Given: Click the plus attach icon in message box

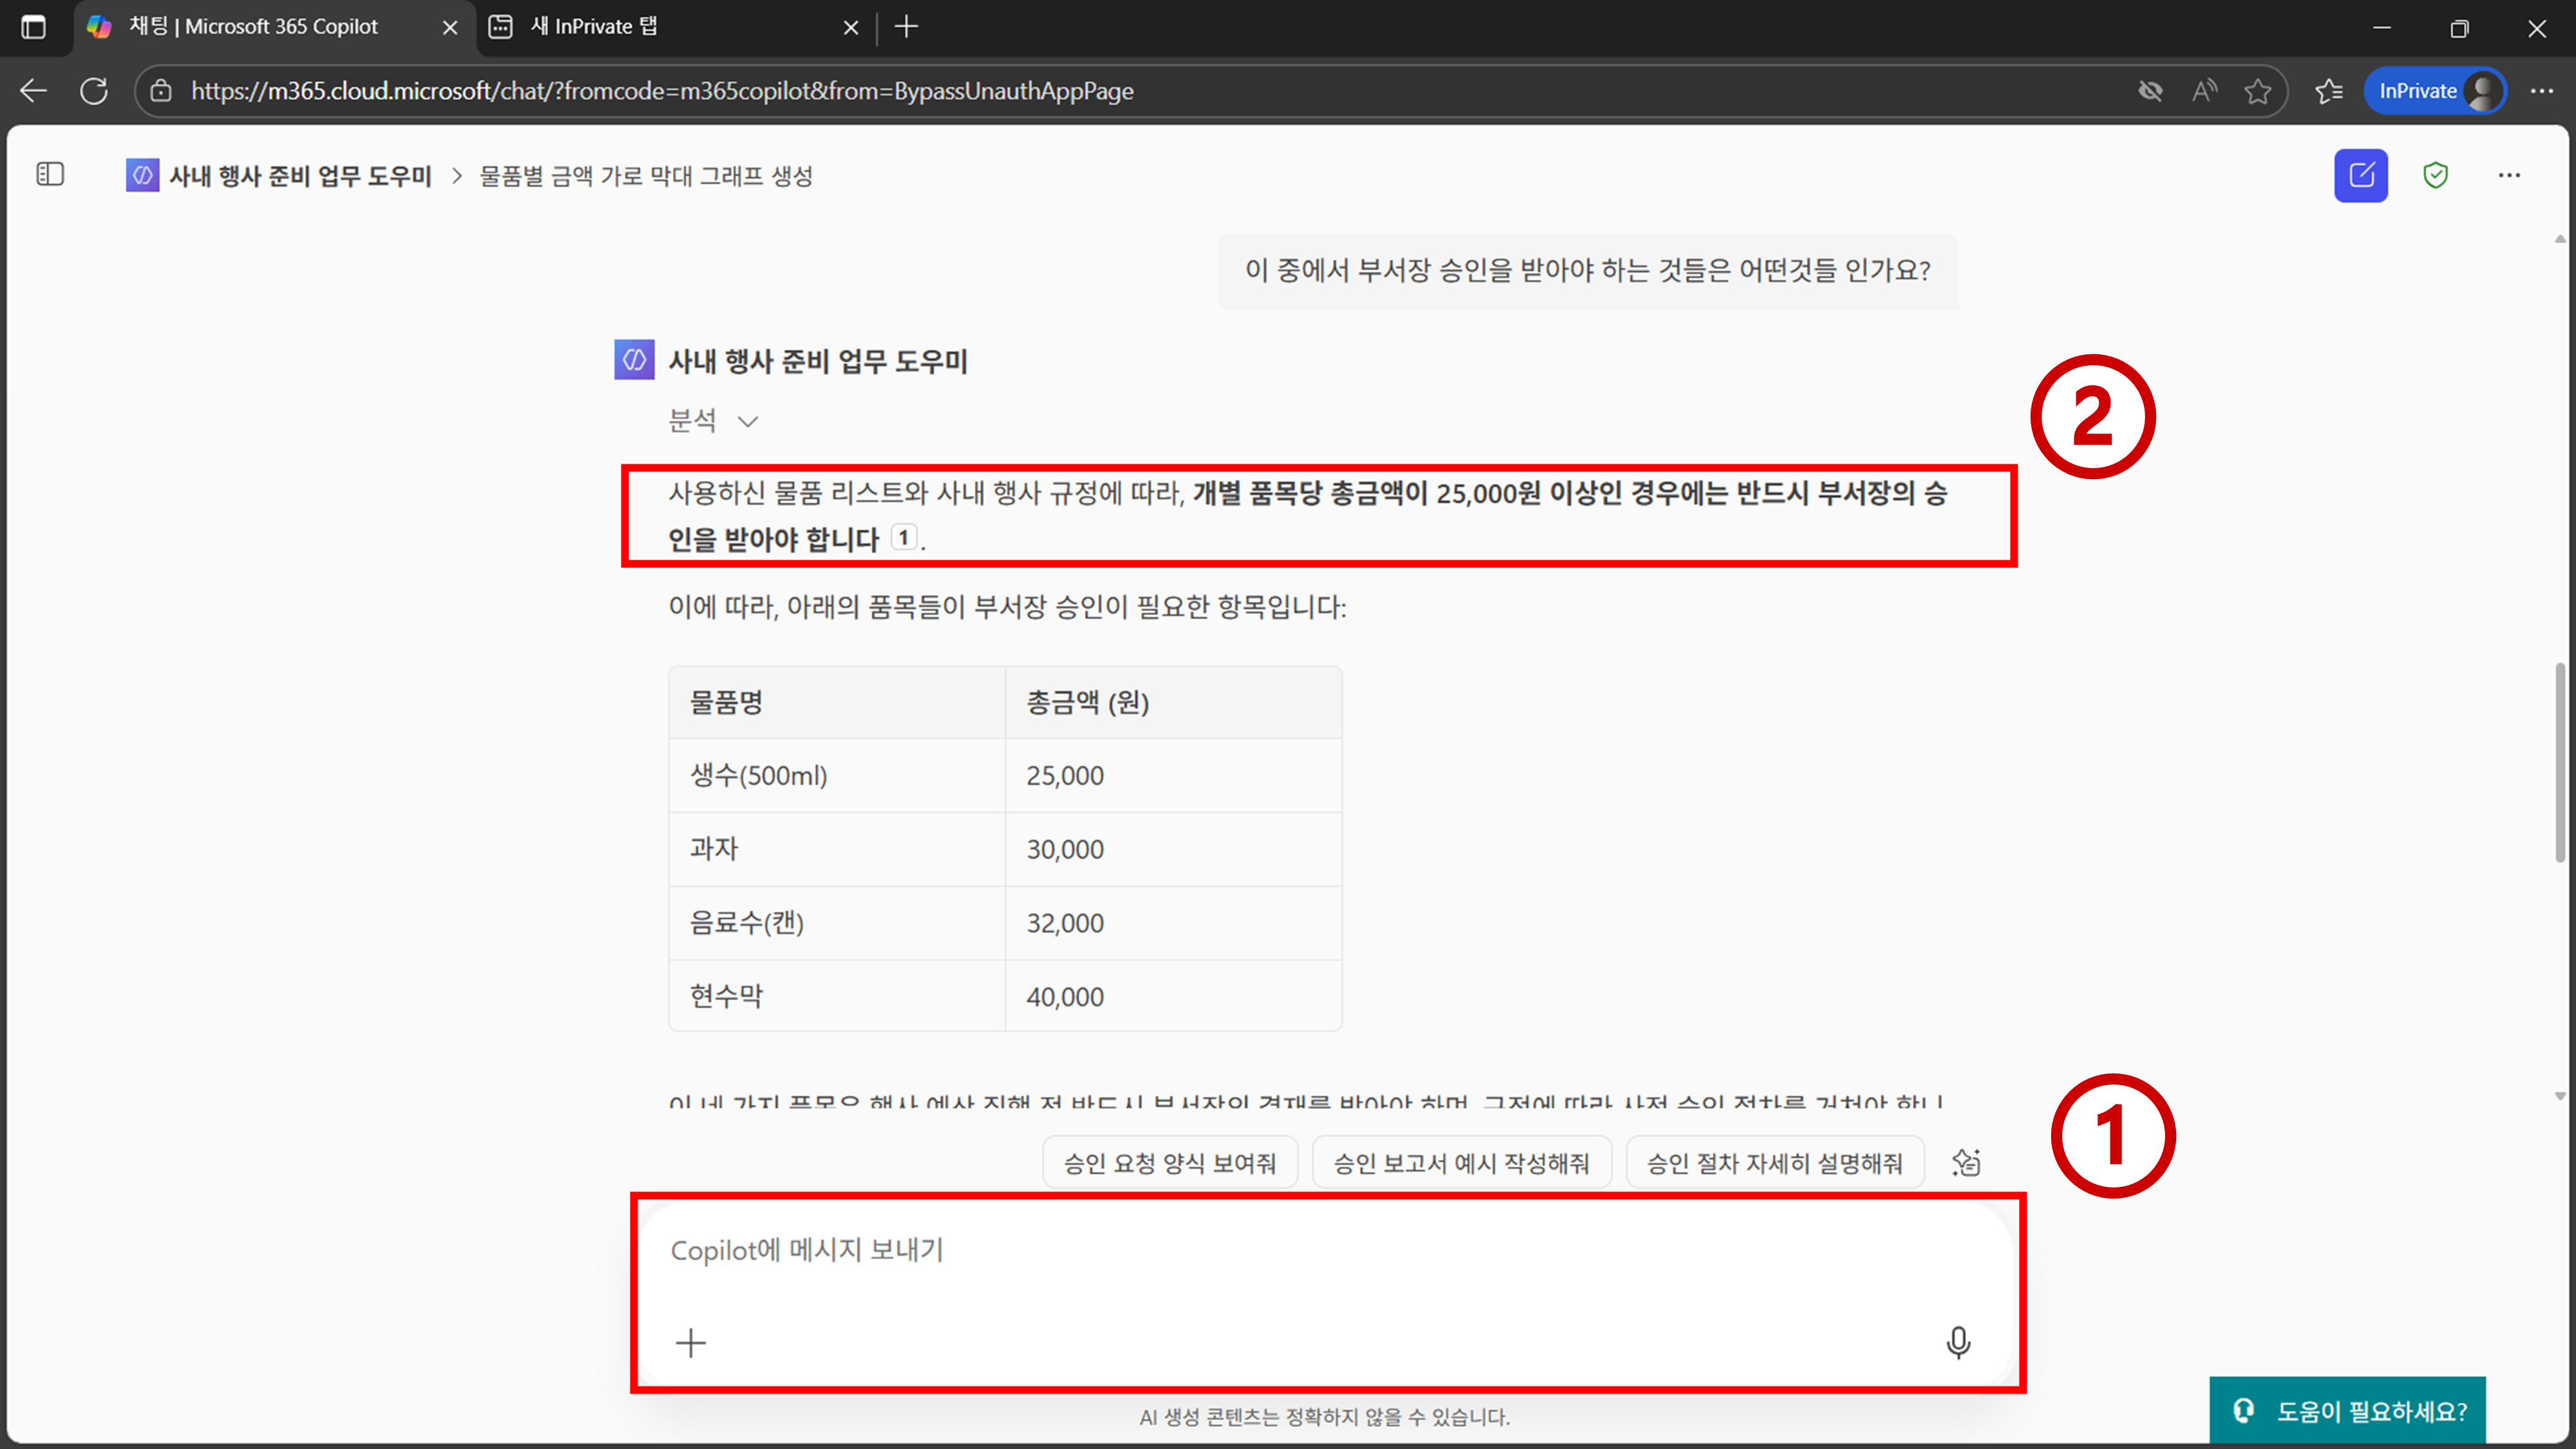Looking at the screenshot, I should click(690, 1342).
